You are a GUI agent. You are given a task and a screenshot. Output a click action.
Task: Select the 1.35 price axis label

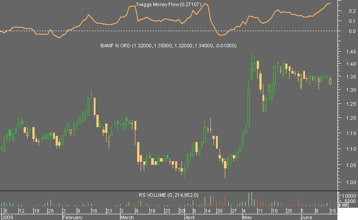[x=351, y=77]
